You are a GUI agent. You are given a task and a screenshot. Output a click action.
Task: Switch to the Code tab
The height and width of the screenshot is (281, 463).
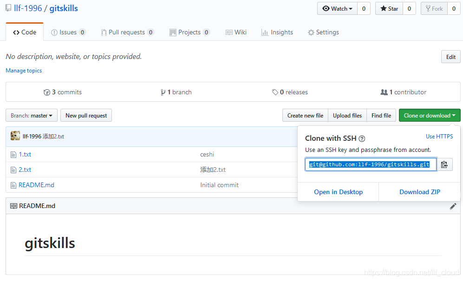click(x=25, y=32)
